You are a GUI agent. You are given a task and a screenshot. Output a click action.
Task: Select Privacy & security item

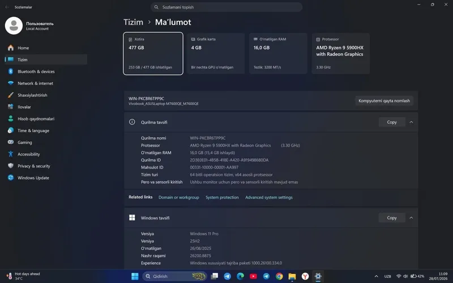[x=46, y=166]
